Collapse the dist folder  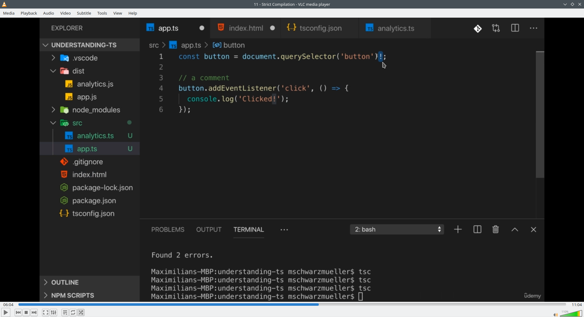click(90, 71)
